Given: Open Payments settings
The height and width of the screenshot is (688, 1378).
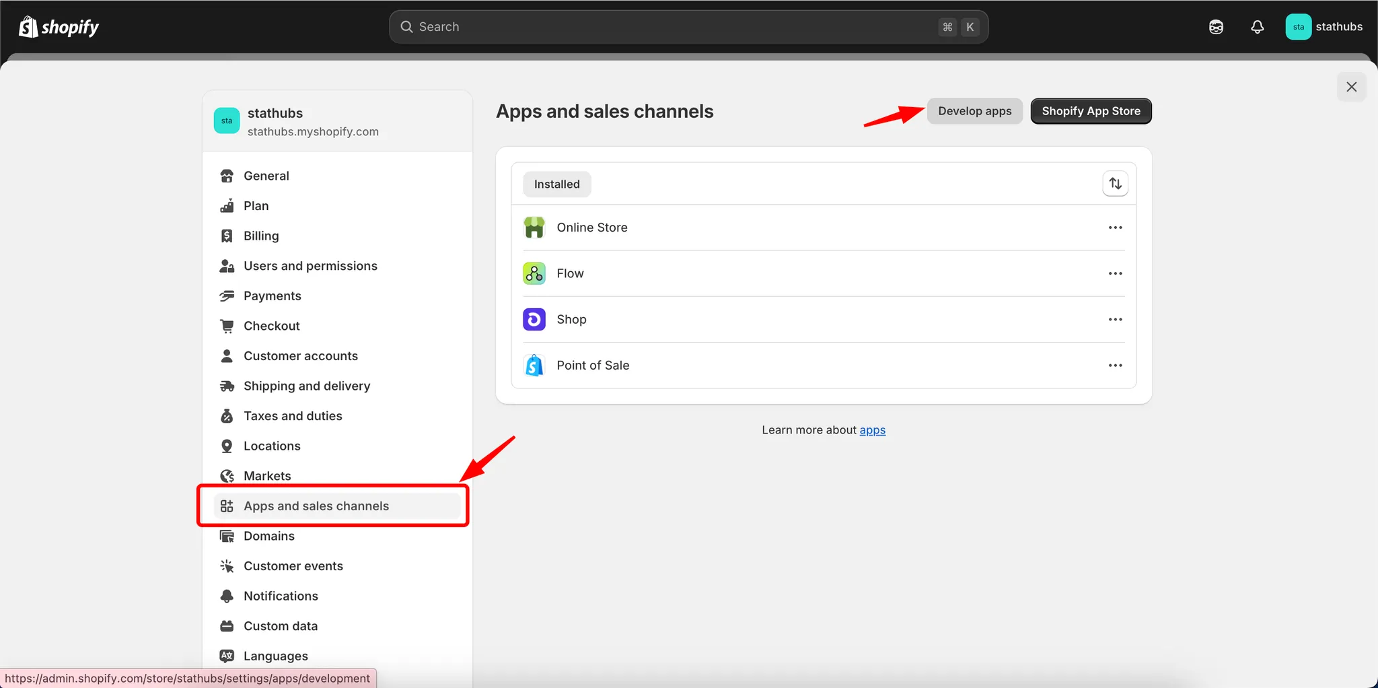Looking at the screenshot, I should tap(337, 296).
